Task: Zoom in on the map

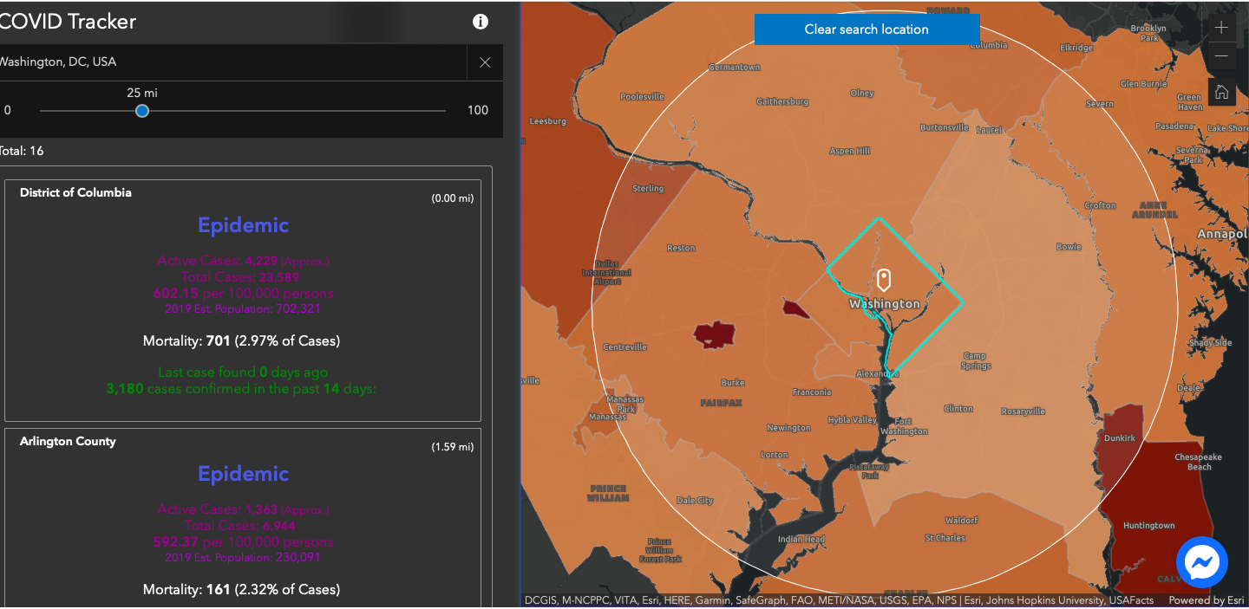Action: point(1221,28)
